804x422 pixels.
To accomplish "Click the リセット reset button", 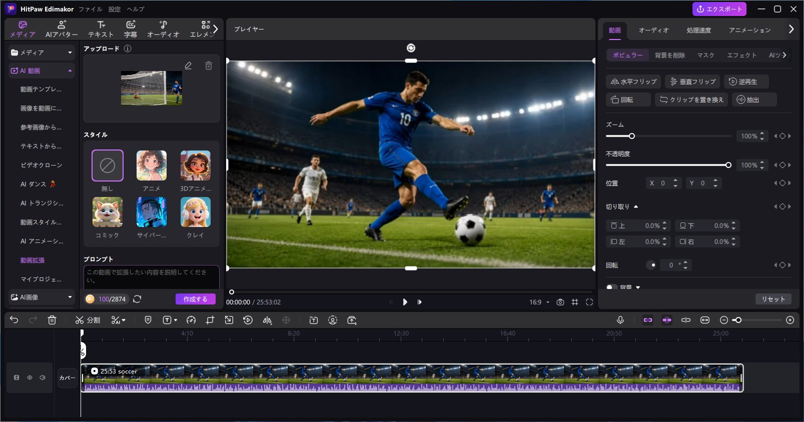I will [x=773, y=299].
